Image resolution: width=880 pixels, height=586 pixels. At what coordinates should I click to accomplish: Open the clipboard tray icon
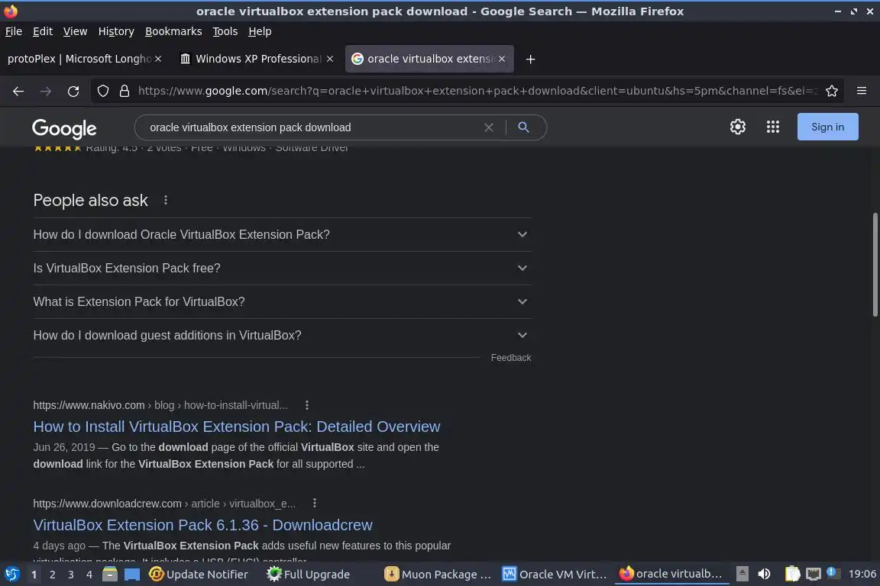coord(792,574)
